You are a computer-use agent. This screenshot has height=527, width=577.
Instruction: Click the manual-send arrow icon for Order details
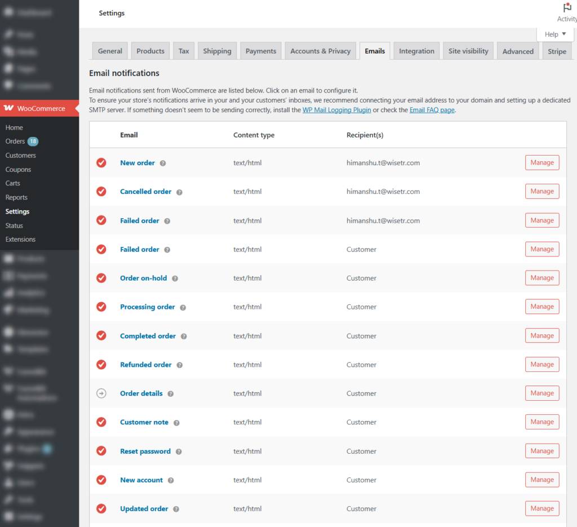(101, 393)
